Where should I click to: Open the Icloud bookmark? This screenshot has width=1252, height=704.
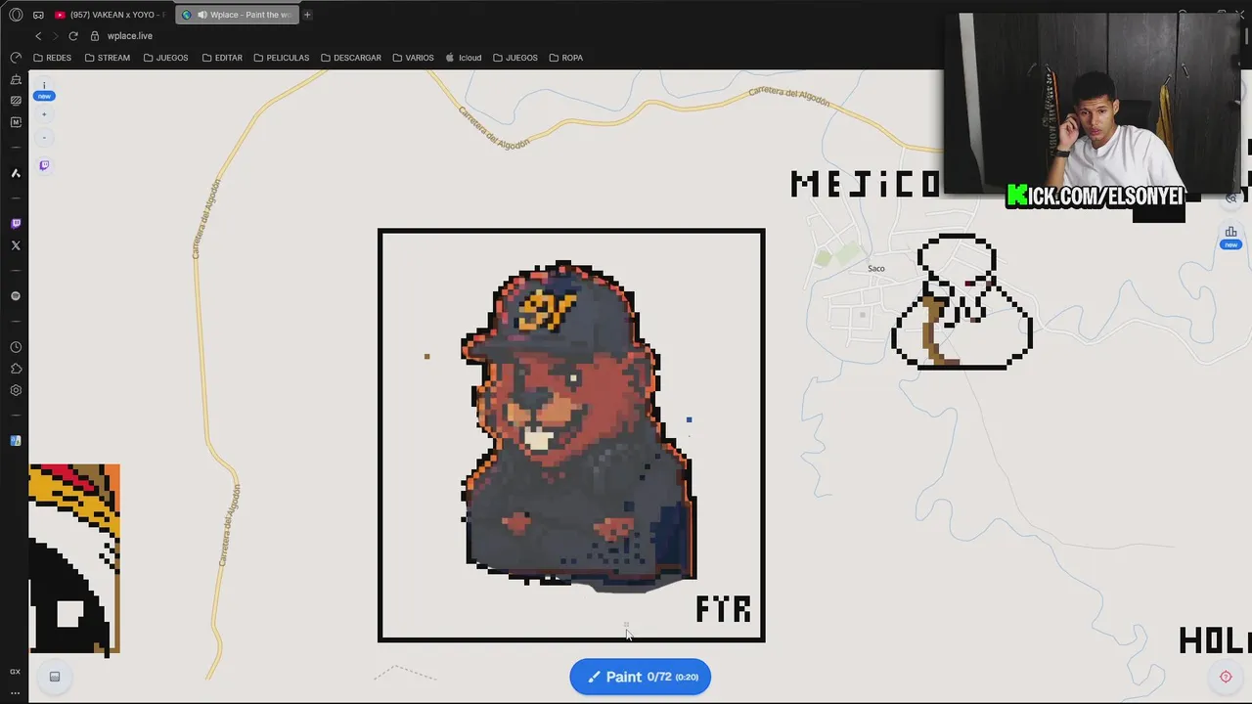[x=464, y=58]
